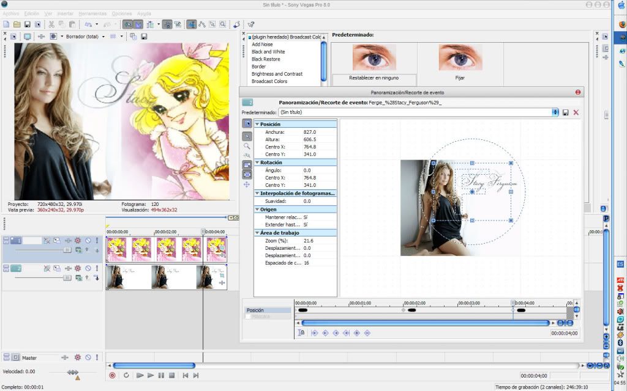Image resolution: width=627 pixels, height=391 pixels.
Task: Collapse the Rotación section
Action: [257, 163]
